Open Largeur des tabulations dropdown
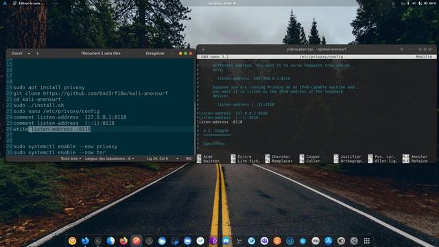Image resolution: width=439 pixels, height=247 pixels. point(110,158)
